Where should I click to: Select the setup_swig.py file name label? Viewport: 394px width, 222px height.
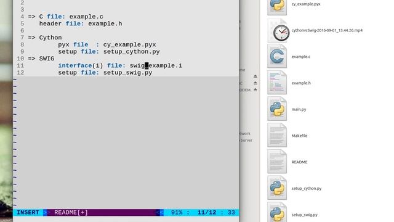pos(304,215)
